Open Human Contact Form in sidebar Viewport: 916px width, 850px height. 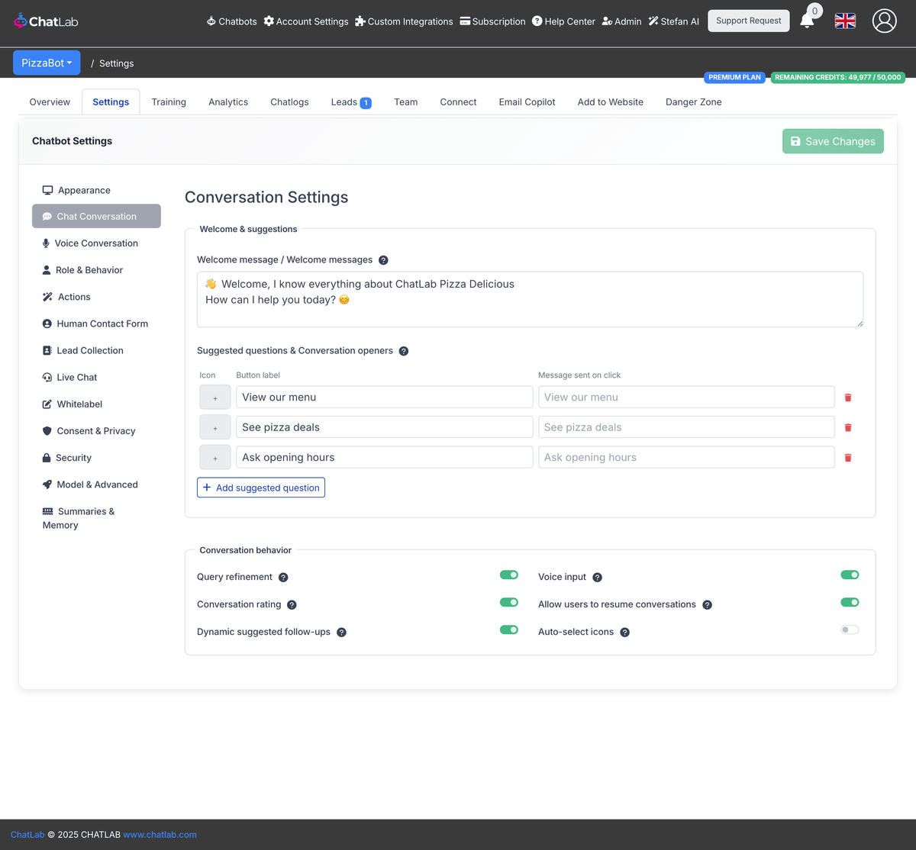96,324
